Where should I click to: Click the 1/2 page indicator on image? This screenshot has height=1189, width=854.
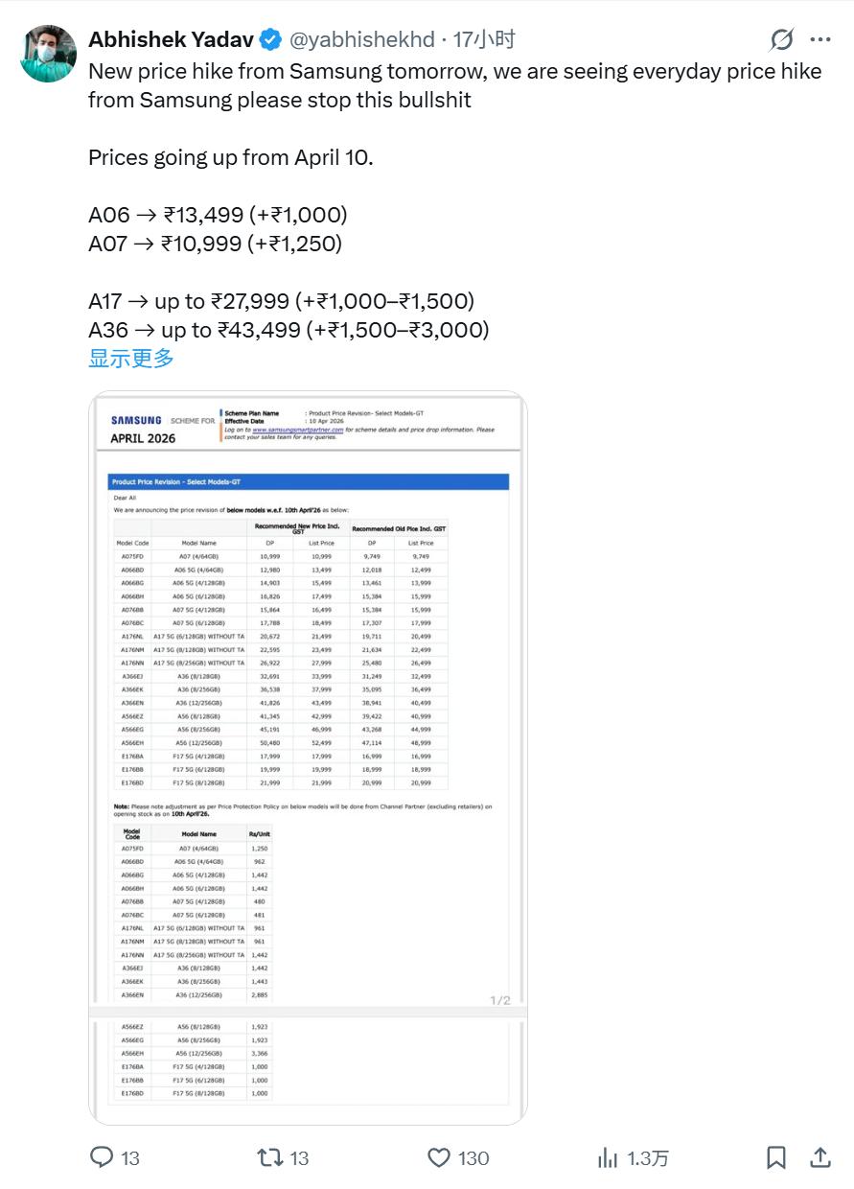500,1000
